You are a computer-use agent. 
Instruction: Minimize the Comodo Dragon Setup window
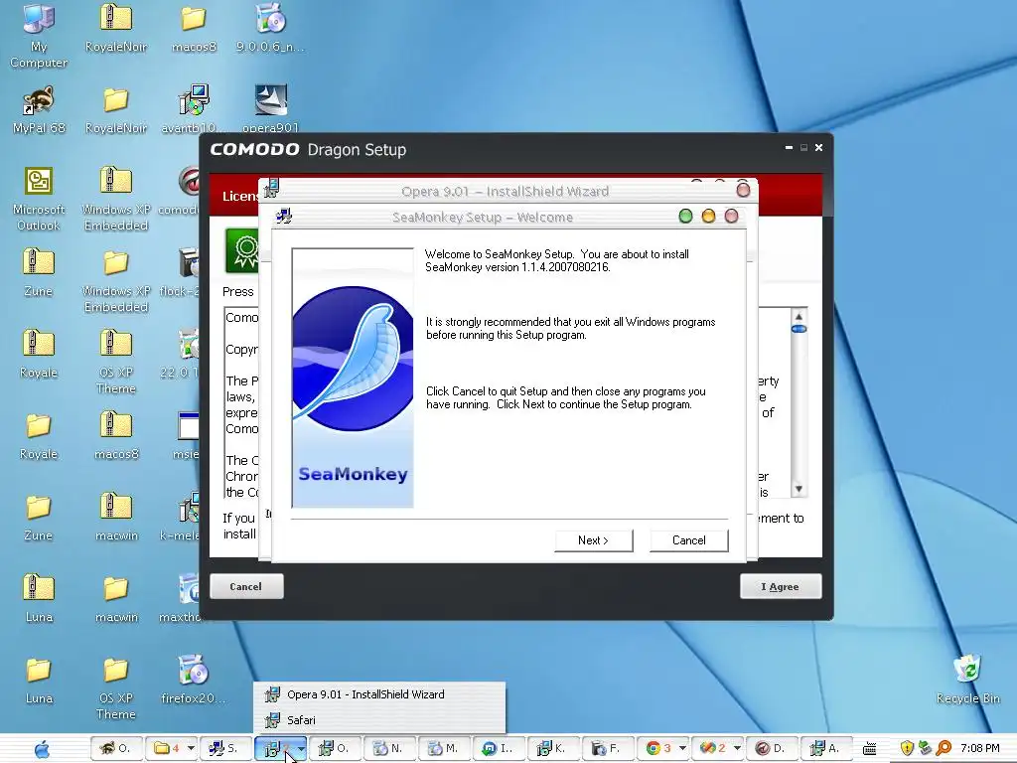click(x=789, y=148)
